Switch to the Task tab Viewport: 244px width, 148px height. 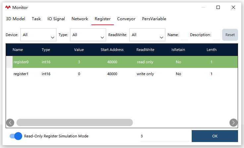[36, 19]
